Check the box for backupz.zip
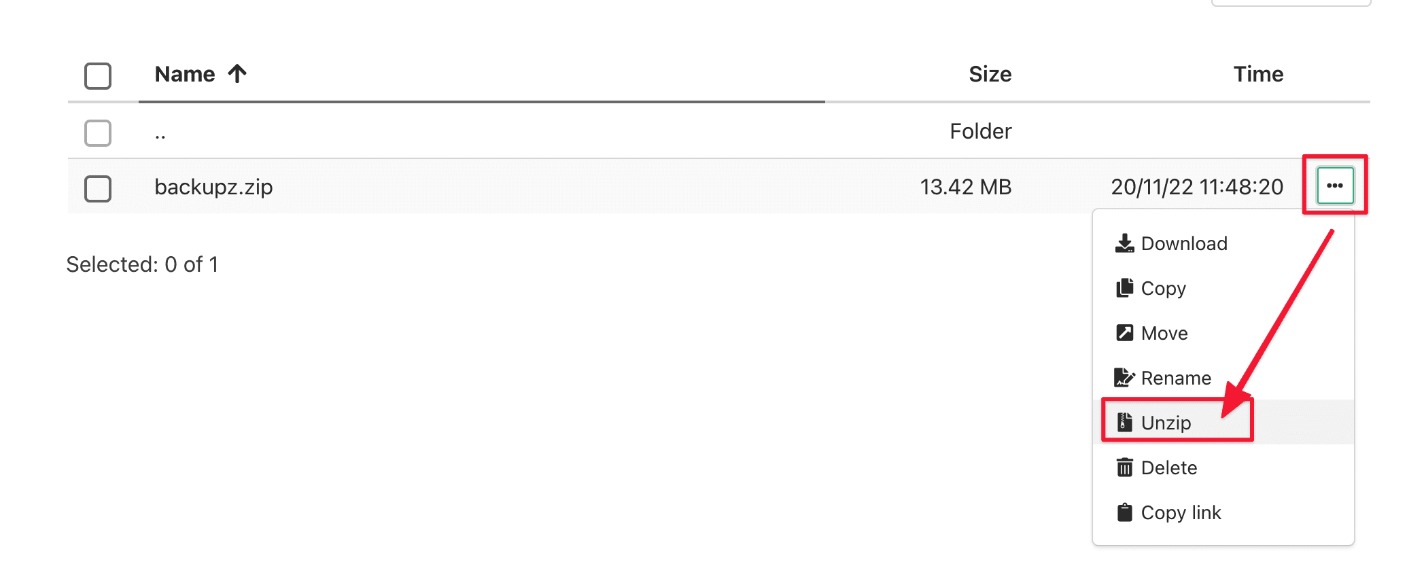The image size is (1407, 564). (x=98, y=188)
